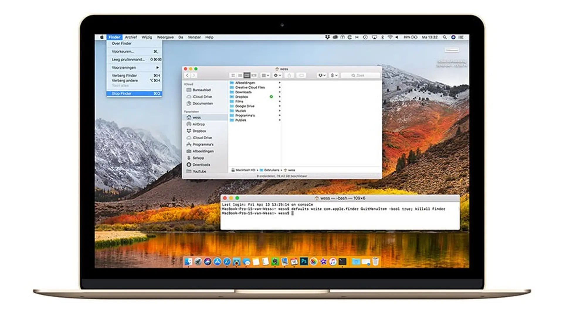This screenshot has height=316, width=563.
Task: Open the action gear dropdown in Finder
Action: tap(276, 75)
